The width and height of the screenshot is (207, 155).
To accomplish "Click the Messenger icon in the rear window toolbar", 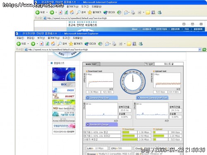I will tap(159, 12).
